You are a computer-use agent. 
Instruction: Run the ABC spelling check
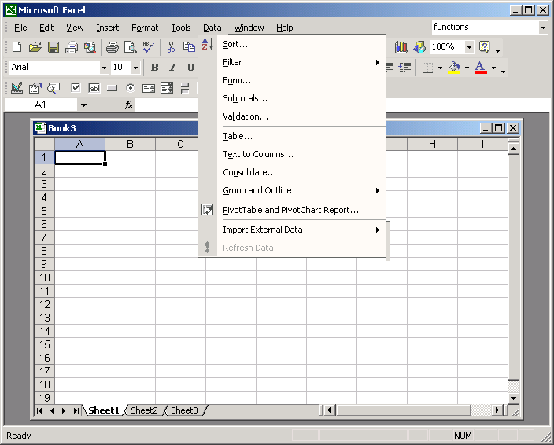pos(149,47)
